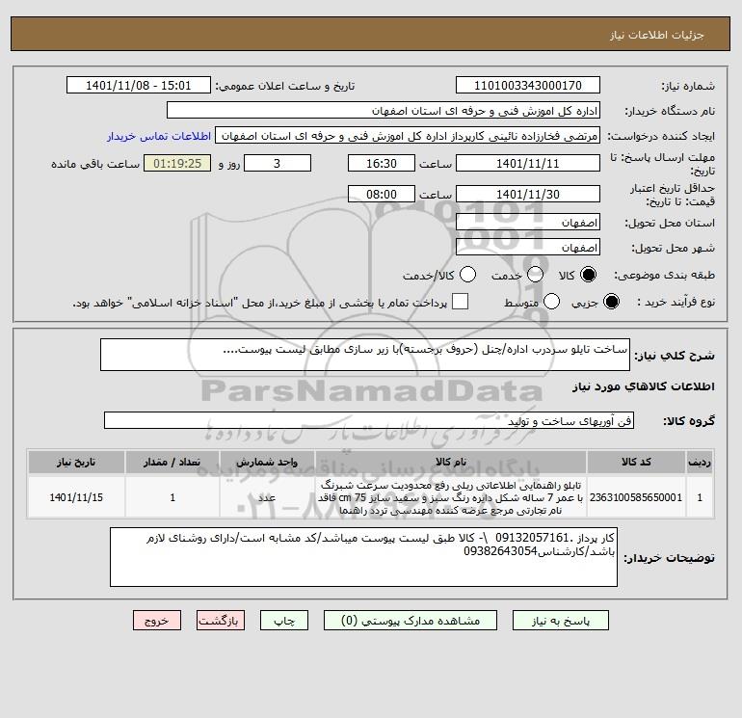Click the بازگشت back button
This screenshot has height=718, width=742.
point(221,621)
